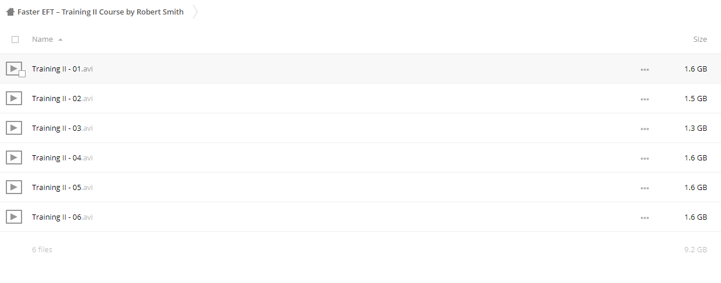Open Faster EFT Training II breadcrumb folder

[101, 12]
